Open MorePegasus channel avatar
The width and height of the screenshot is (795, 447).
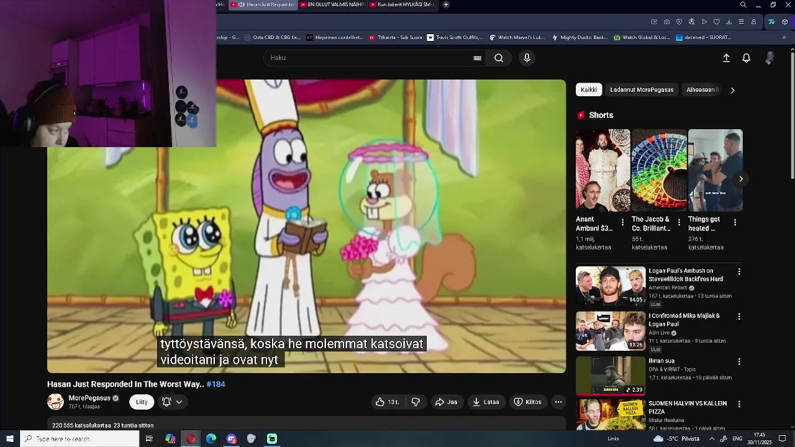click(x=55, y=402)
